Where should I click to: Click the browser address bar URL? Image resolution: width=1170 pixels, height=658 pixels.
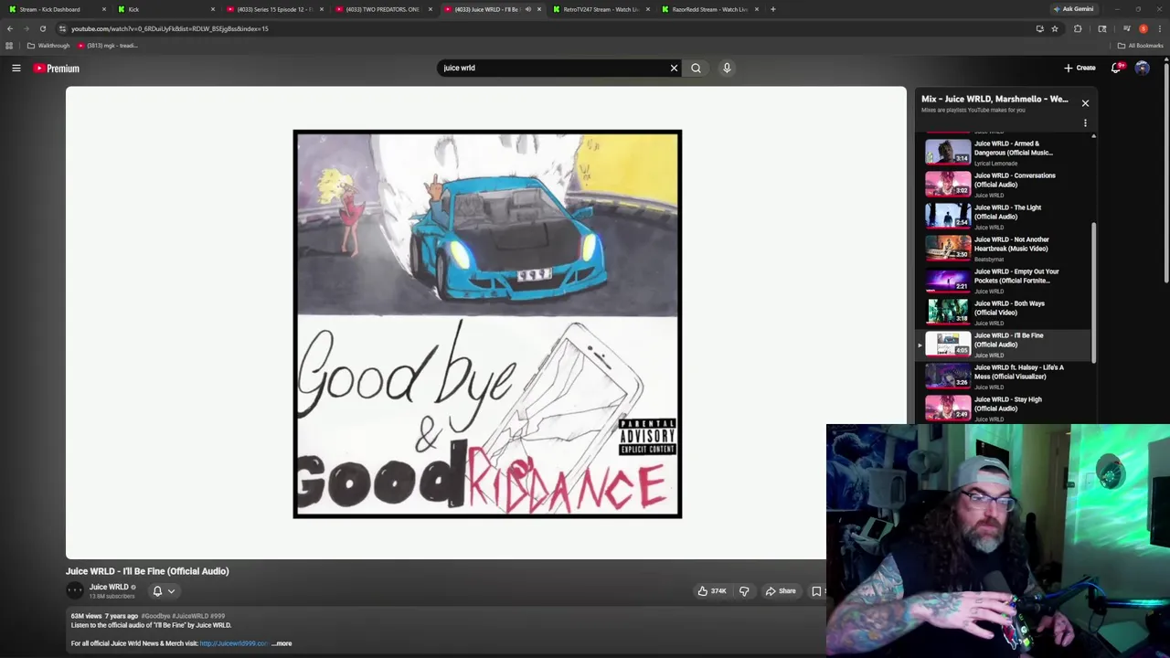(170, 28)
